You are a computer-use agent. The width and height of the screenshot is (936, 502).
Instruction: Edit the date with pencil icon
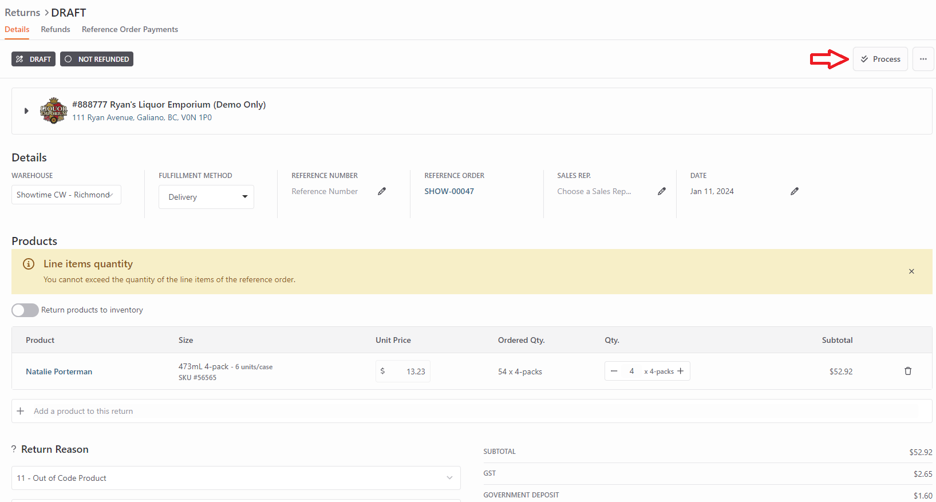pyautogui.click(x=795, y=191)
